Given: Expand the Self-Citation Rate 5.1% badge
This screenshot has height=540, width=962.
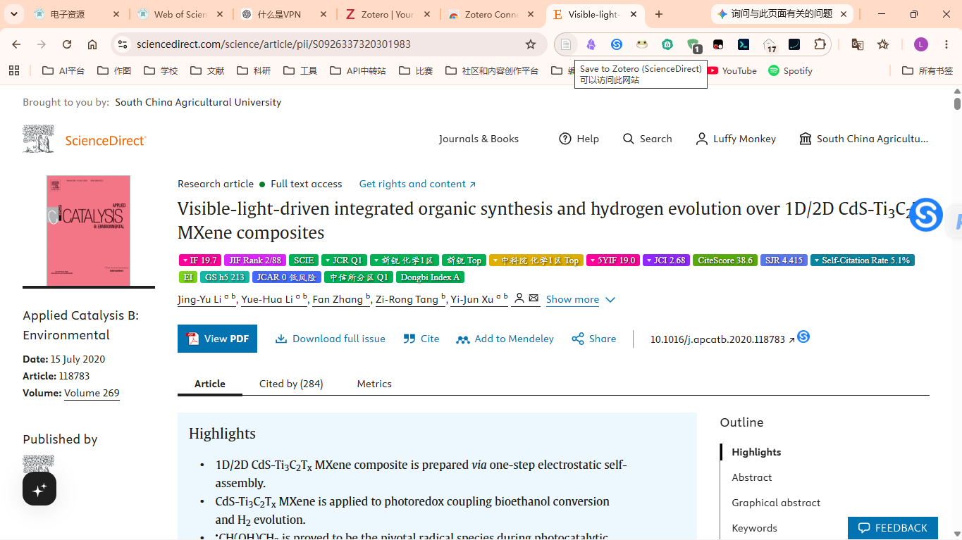Looking at the screenshot, I should pyautogui.click(x=863, y=260).
